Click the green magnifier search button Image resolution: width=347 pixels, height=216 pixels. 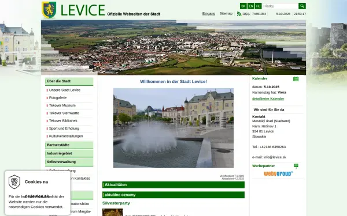pos(302,6)
